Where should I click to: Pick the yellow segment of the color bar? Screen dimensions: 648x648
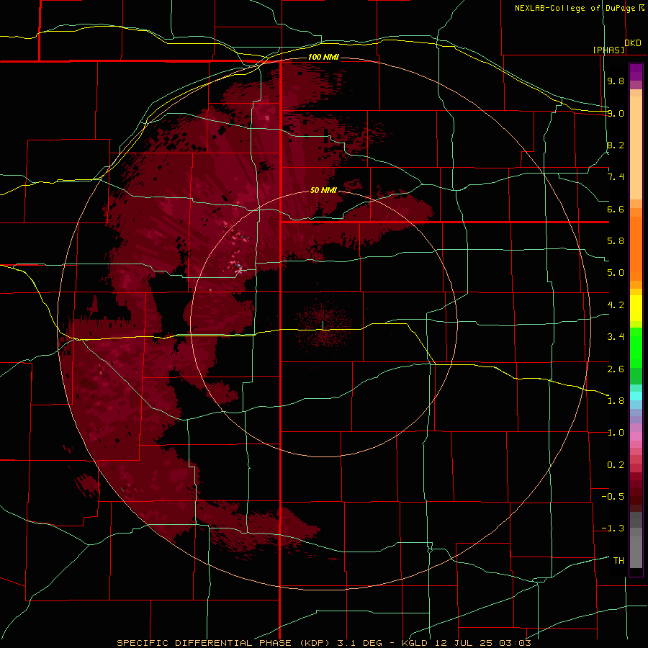point(636,308)
